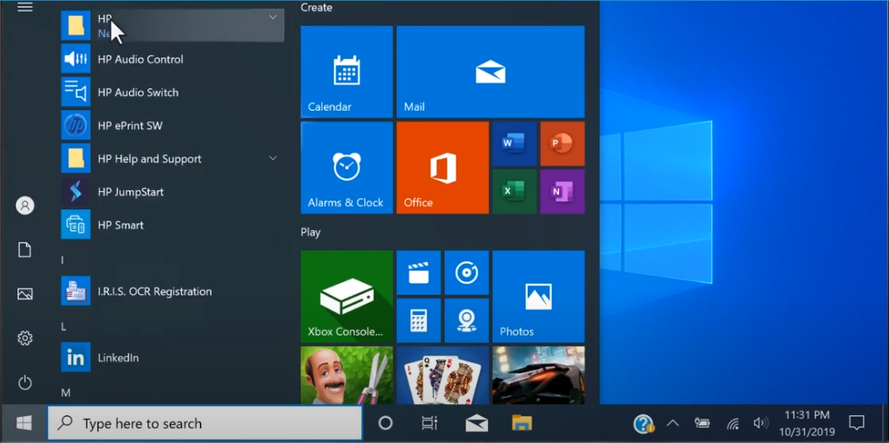Launch OneNote from small tile
Image resolution: width=889 pixels, height=443 pixels.
pyautogui.click(x=562, y=191)
